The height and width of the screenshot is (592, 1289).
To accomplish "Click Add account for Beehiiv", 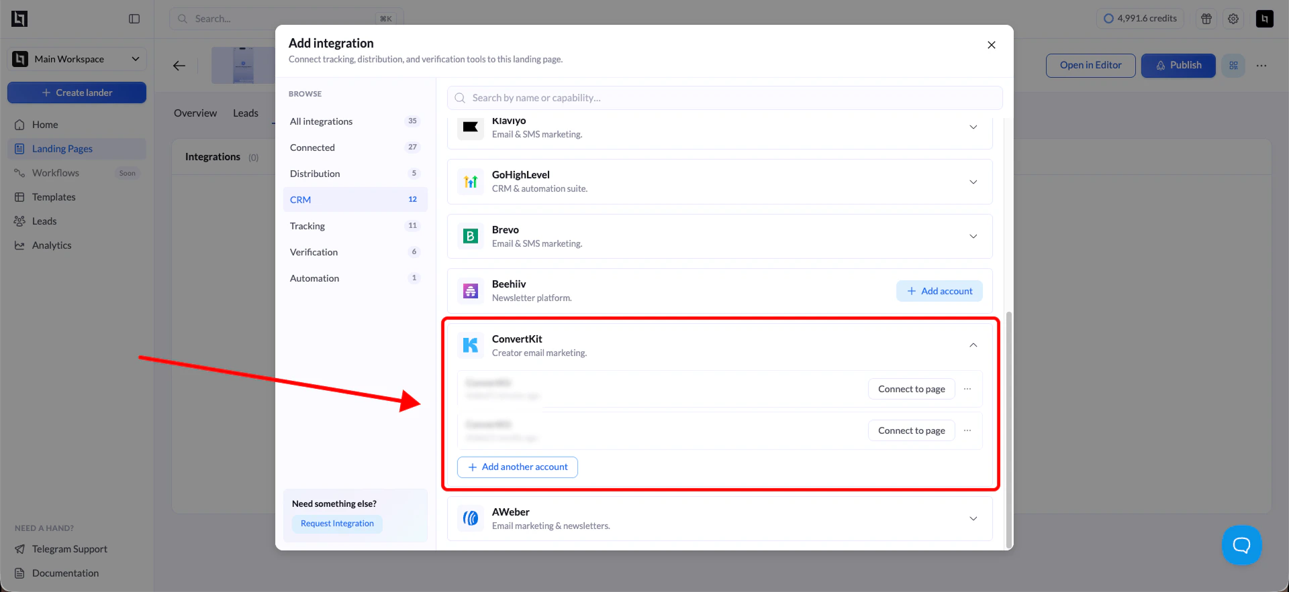I will (x=939, y=291).
